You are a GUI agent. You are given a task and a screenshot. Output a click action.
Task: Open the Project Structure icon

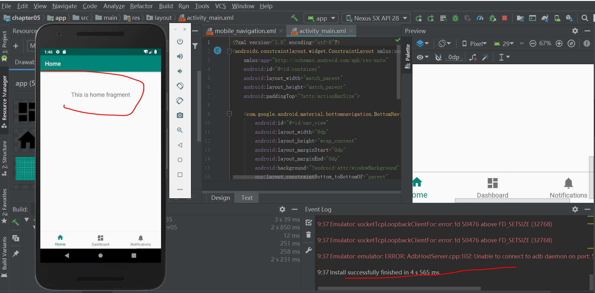pyautogui.click(x=520, y=18)
